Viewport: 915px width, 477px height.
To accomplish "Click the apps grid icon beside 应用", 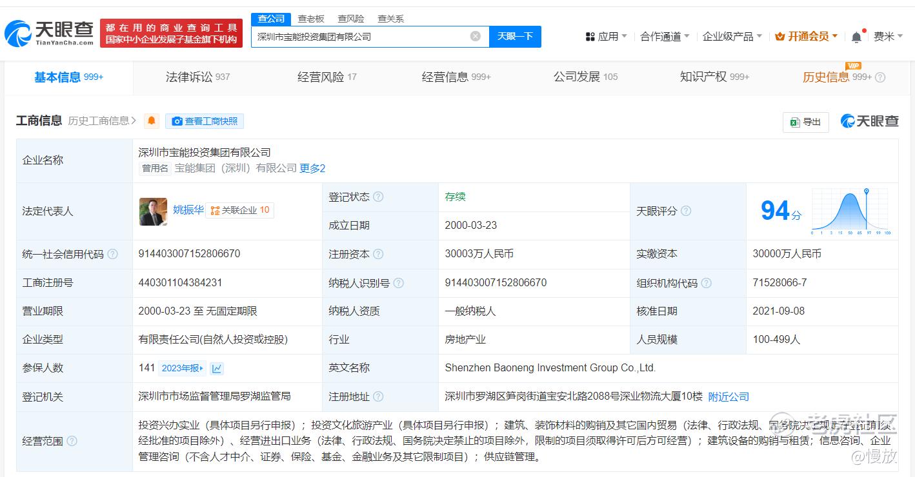I will click(x=590, y=37).
